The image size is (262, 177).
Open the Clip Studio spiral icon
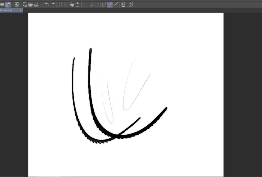tap(17, 4)
